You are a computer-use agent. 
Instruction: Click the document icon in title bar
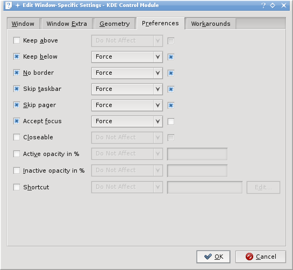click(x=8, y=5)
